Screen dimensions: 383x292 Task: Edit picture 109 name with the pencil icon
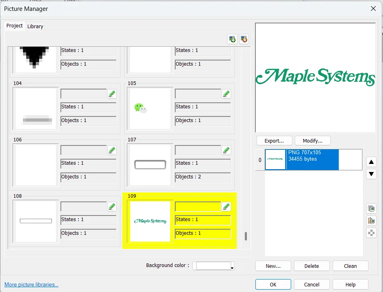(x=226, y=207)
